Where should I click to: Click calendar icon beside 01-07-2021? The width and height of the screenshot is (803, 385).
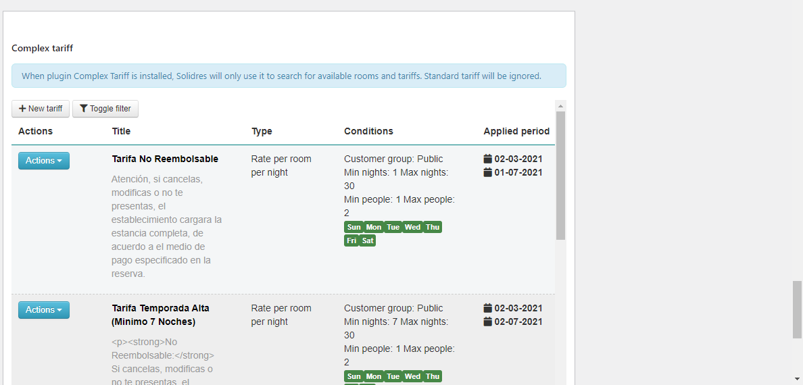[488, 172]
